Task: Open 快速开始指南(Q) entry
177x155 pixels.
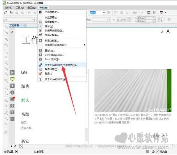Action: pos(62,31)
